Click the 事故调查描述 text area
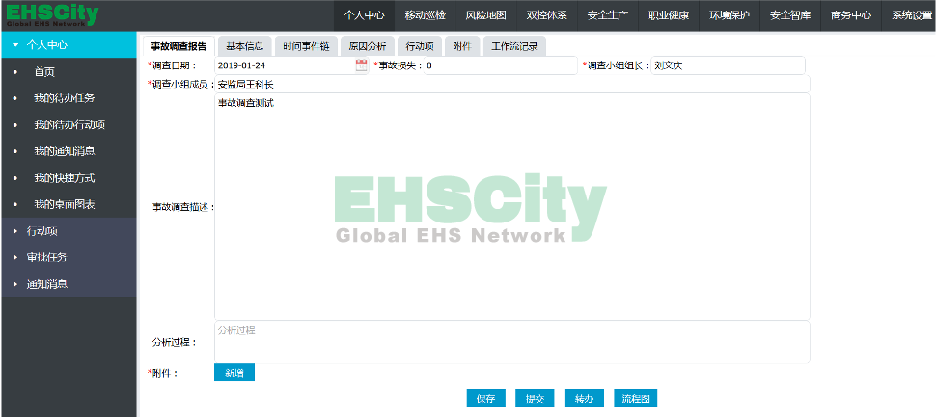Viewport: 936px width, 417px height. click(511, 207)
